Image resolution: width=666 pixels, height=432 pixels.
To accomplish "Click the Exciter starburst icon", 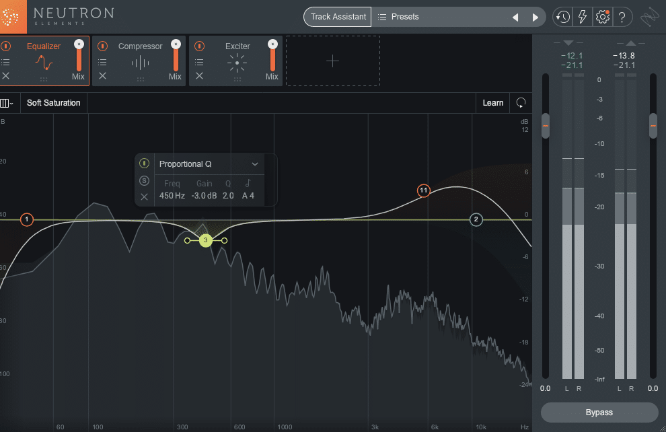I will 237,63.
